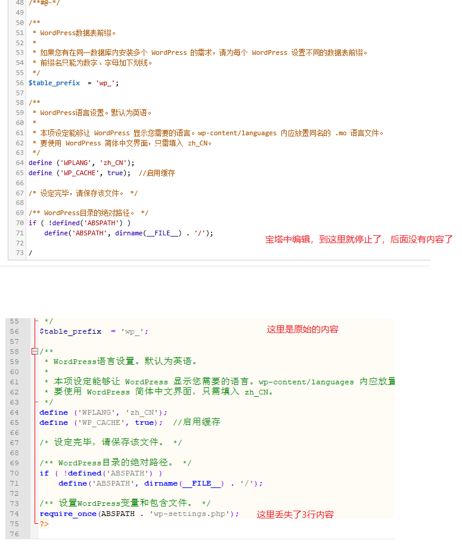Click $table_prefix line in the bottom editor
The height and width of the screenshot is (547, 462).
94,331
